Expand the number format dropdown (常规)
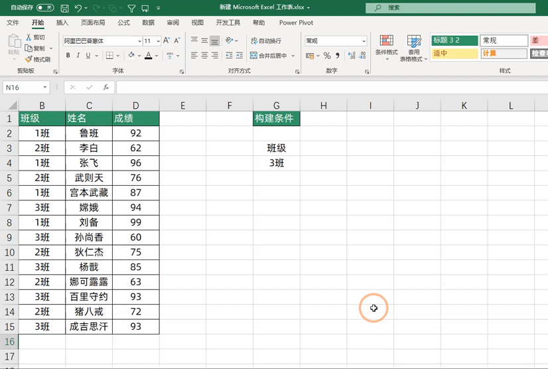Screen dimensions: 548x369 tap(364, 41)
